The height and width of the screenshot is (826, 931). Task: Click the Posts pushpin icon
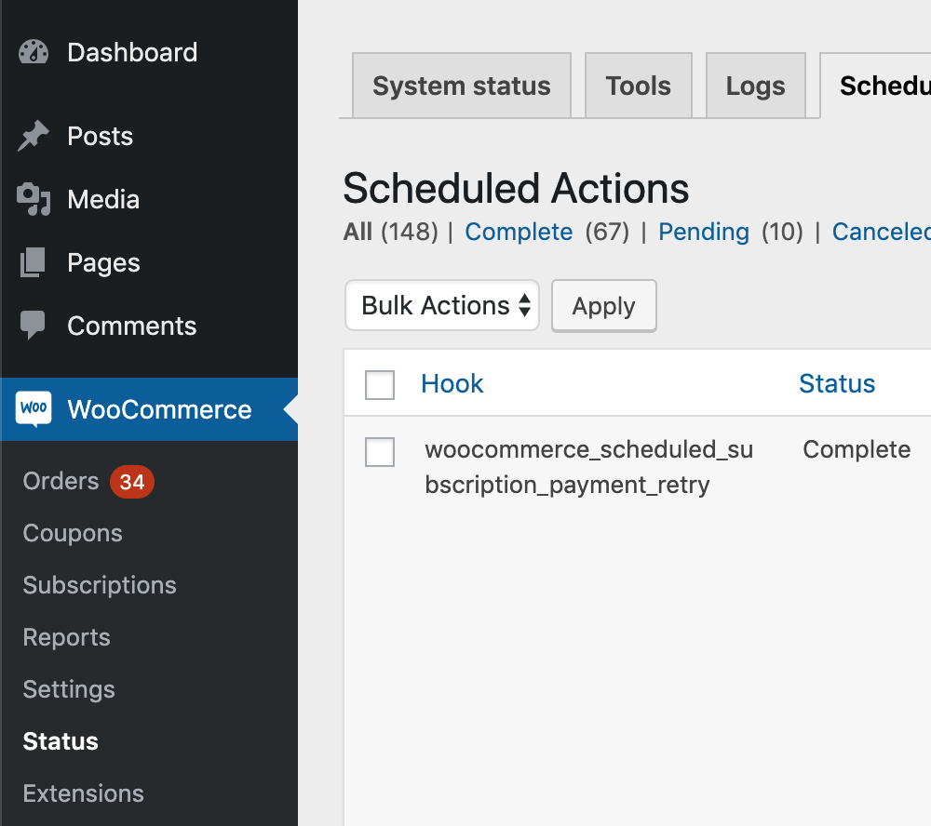coord(34,137)
